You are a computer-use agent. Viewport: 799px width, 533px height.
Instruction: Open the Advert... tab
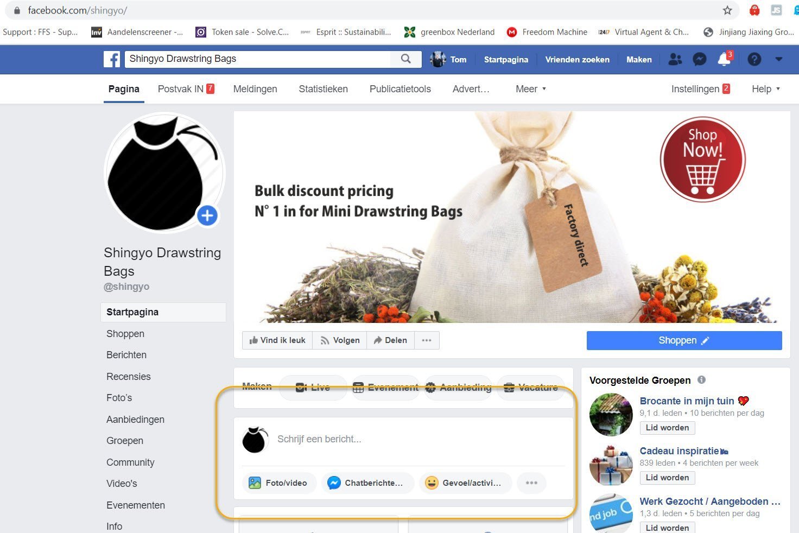click(471, 89)
